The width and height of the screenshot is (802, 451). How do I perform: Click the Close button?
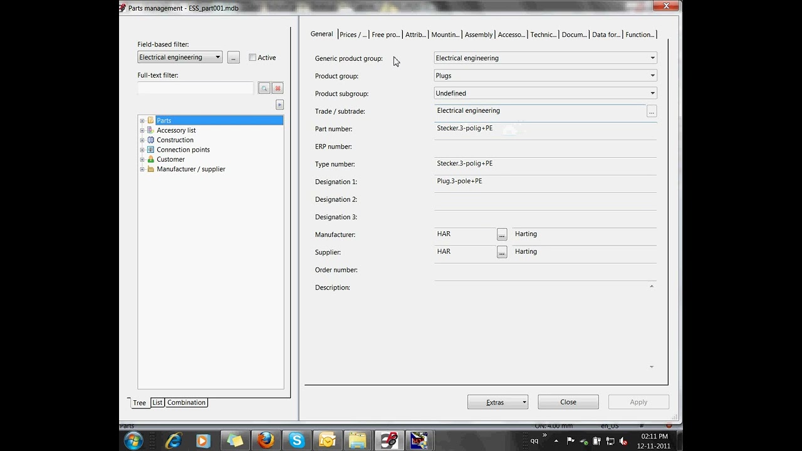tap(568, 402)
